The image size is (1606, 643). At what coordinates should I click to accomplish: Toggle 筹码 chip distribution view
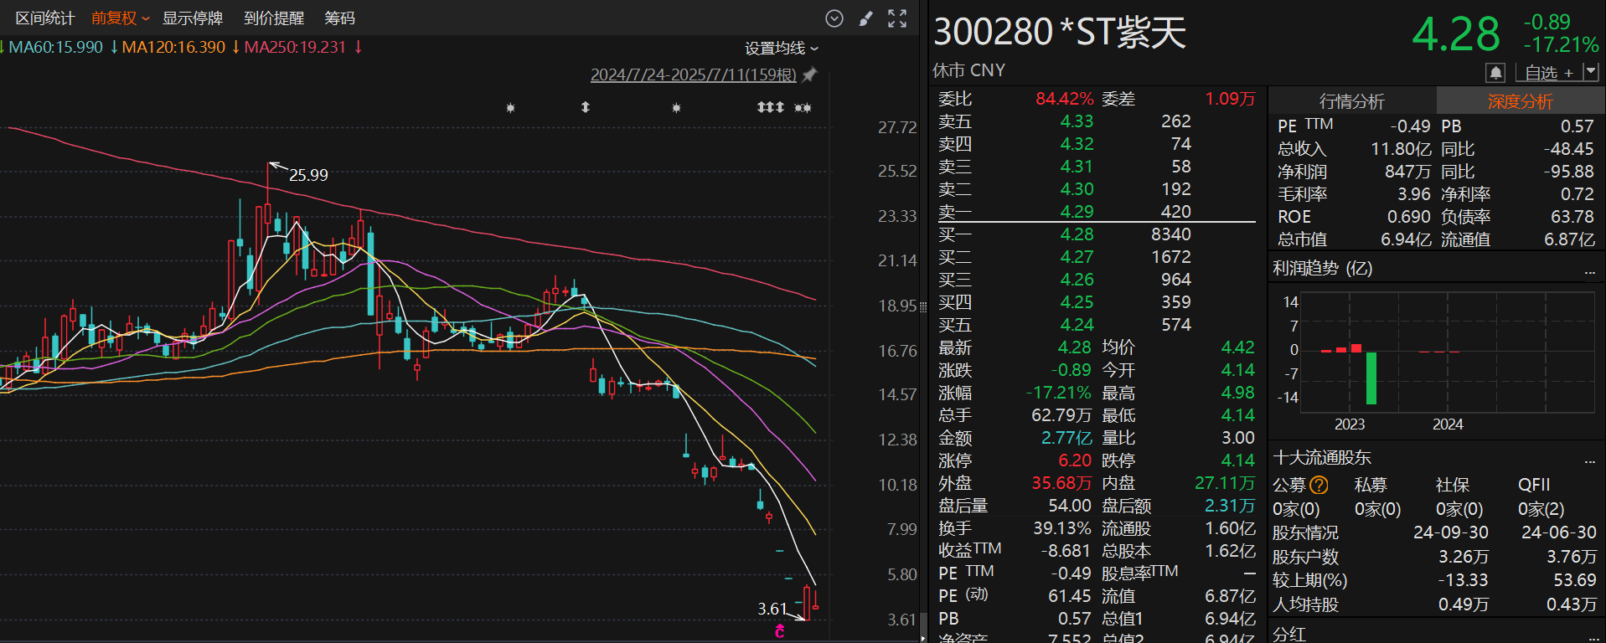339,18
